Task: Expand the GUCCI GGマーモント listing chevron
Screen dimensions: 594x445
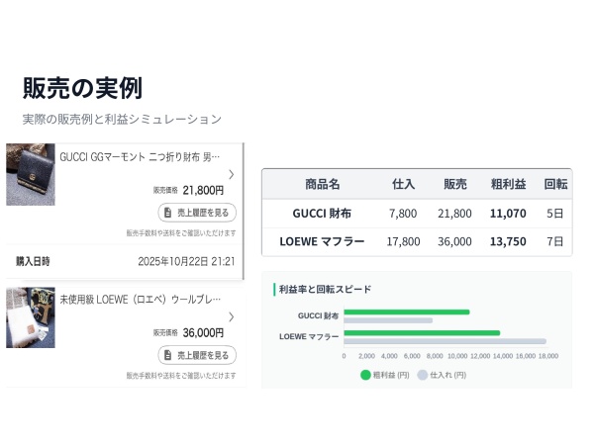Action: [231, 174]
